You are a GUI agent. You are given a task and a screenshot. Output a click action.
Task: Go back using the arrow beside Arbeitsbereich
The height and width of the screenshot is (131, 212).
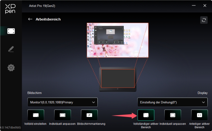tap(30, 19)
